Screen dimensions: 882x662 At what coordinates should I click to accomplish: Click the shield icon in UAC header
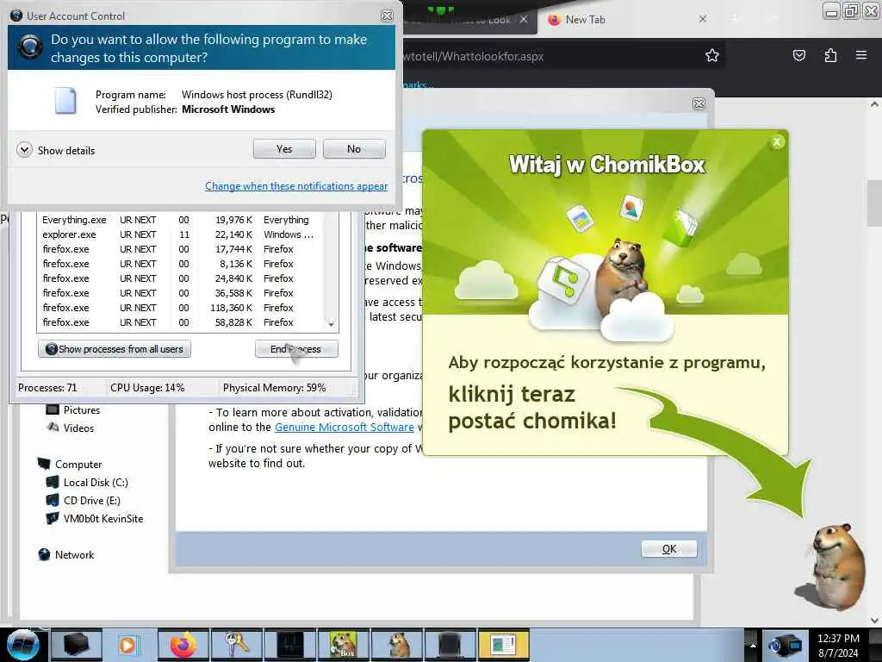click(x=30, y=47)
